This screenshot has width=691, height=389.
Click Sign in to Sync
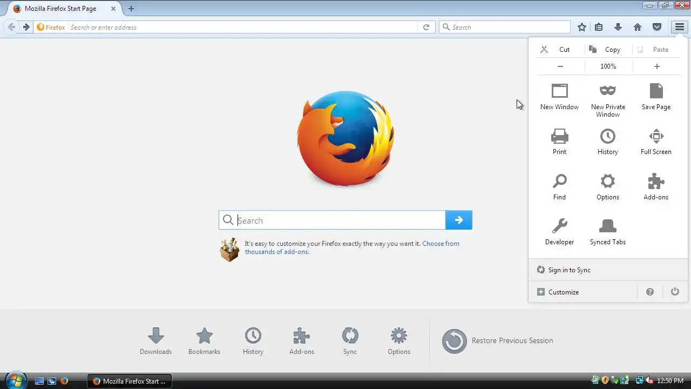point(608,270)
